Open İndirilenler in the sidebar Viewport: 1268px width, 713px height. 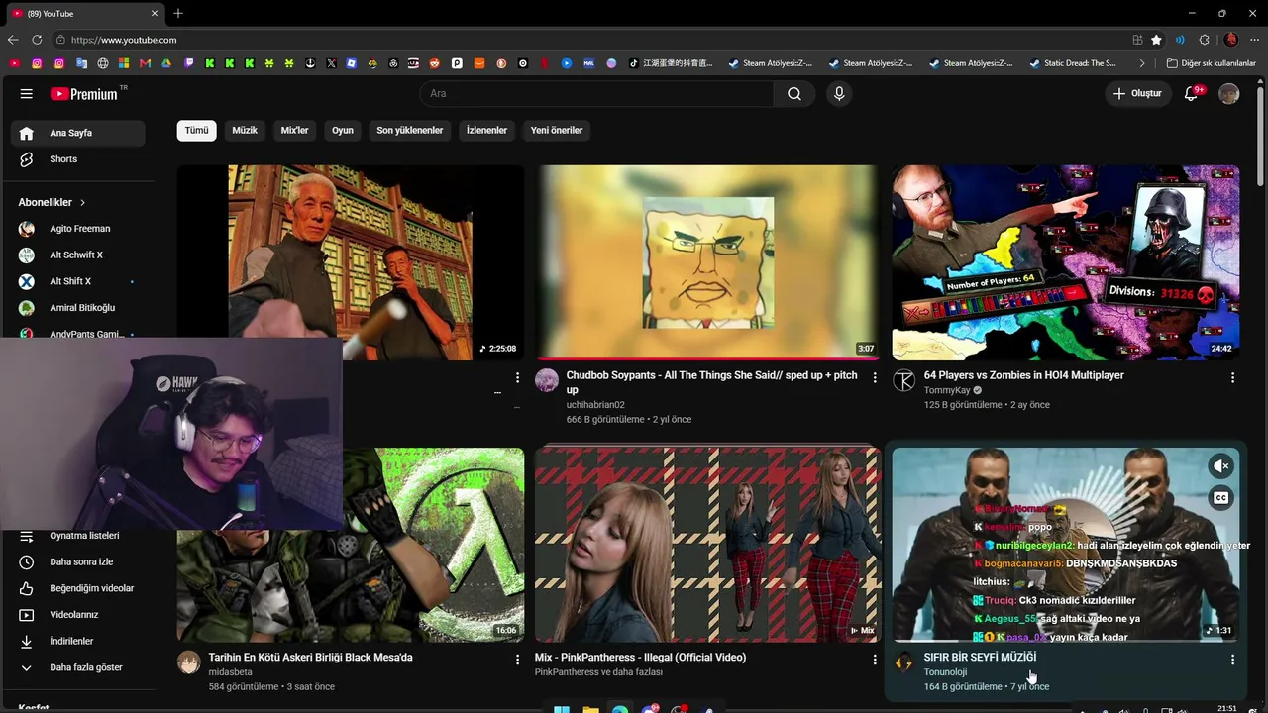coord(78,642)
